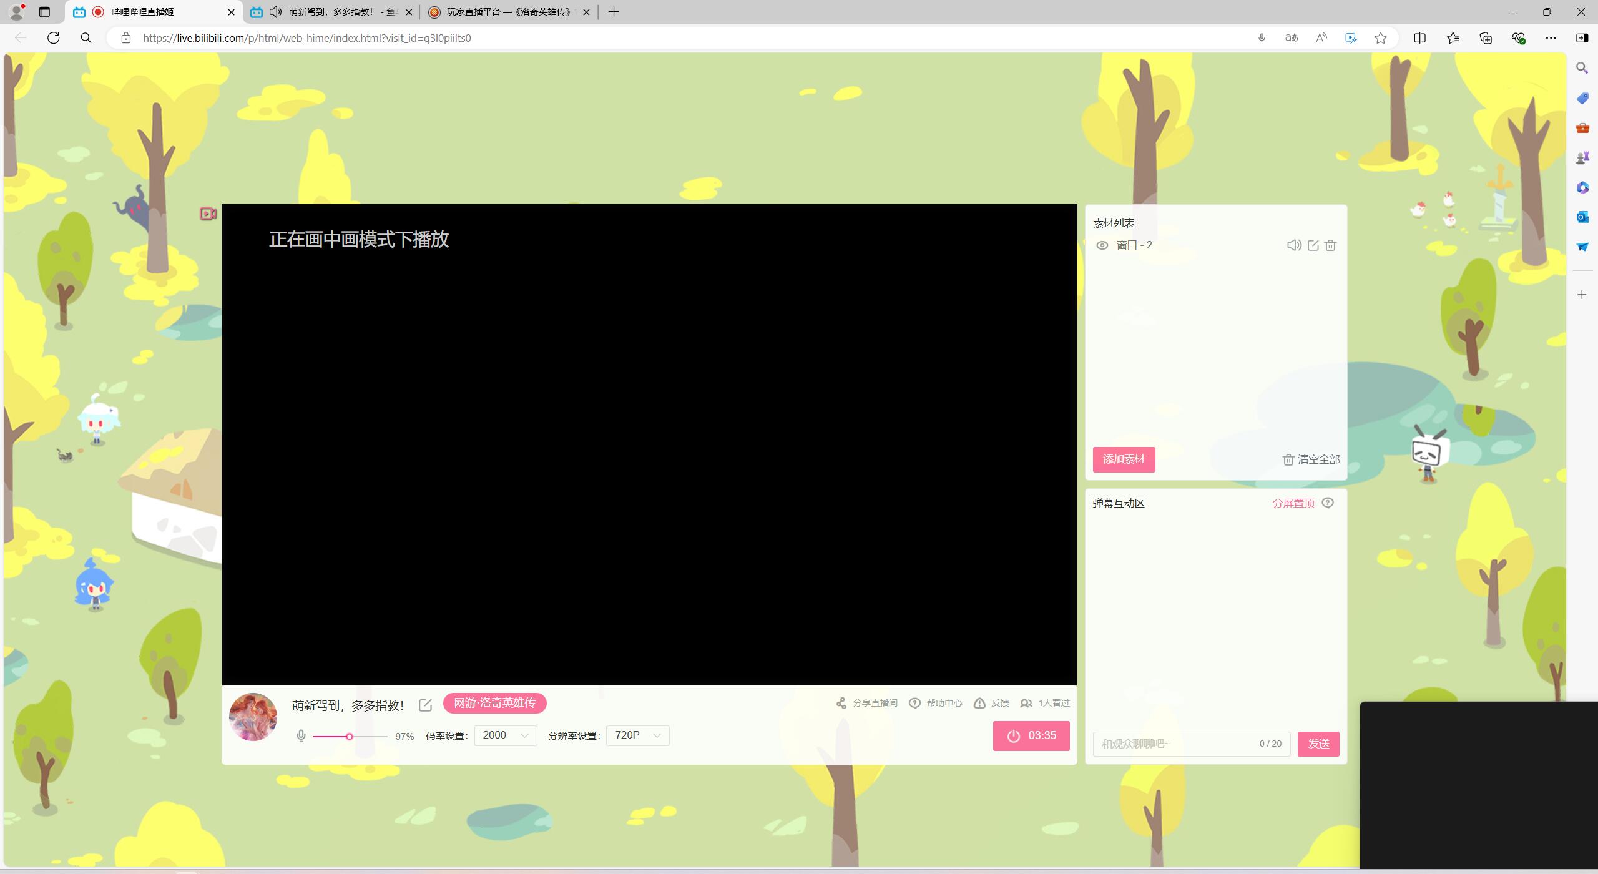This screenshot has height=874, width=1598.
Task: Add a sidebar app with plus
Action: tap(1582, 295)
